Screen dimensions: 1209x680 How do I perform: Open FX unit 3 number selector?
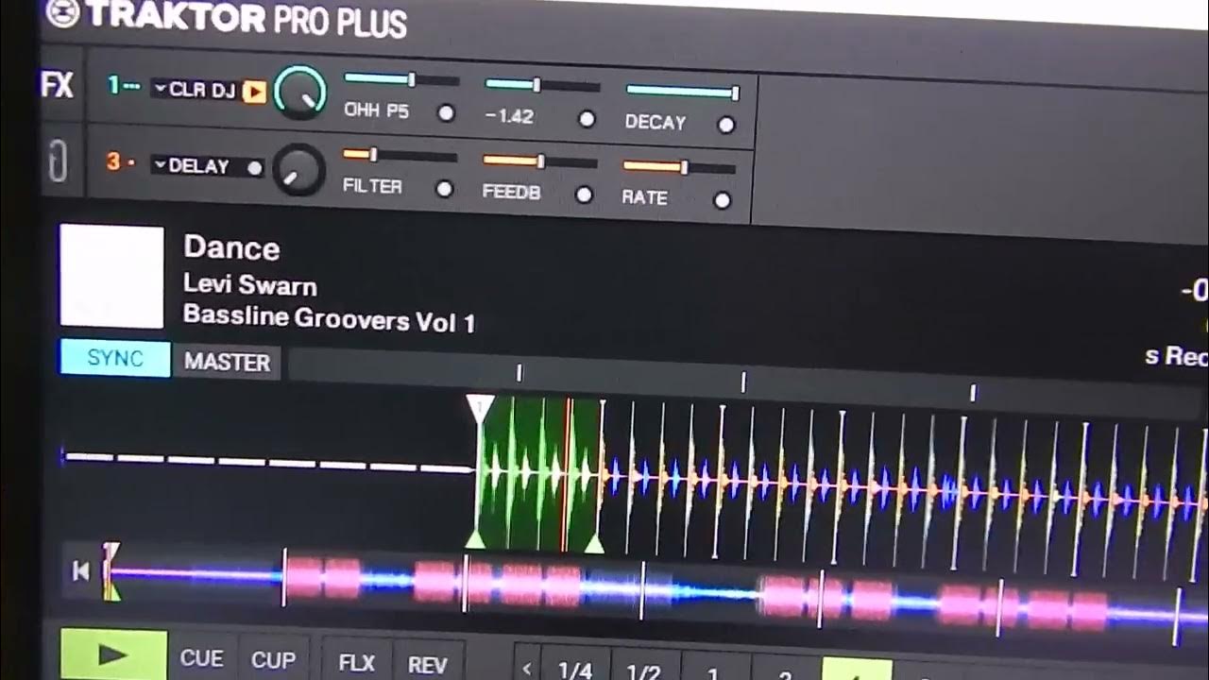tap(120, 161)
